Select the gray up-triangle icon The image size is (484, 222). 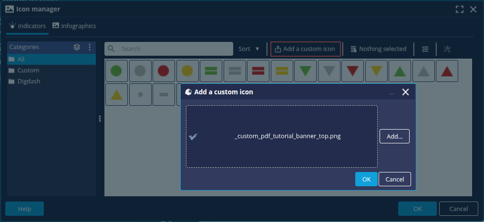pos(423,71)
